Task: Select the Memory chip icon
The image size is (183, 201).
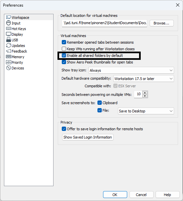Action: 9,57
